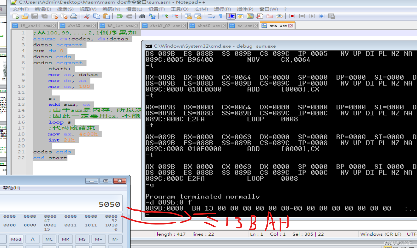Close the sum.asm tab
The height and width of the screenshot is (248, 417).
290,26
